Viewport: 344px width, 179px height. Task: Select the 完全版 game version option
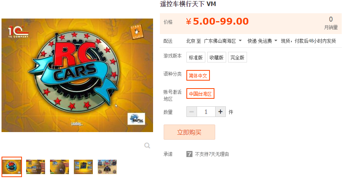(238, 58)
